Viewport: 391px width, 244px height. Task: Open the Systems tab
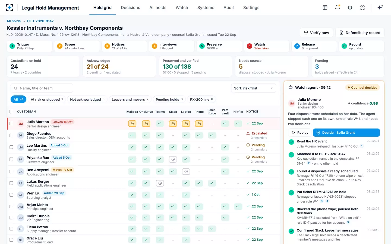tap(206, 8)
